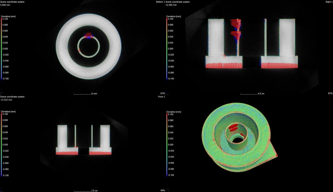The image size is (333, 192).
Task: Click the '4.5' scale bar label
Action: point(261,94)
